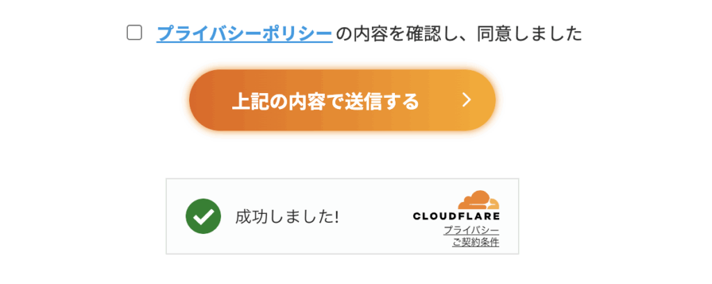
Task: Click the white tick inside the green circle
Action: coord(203,217)
